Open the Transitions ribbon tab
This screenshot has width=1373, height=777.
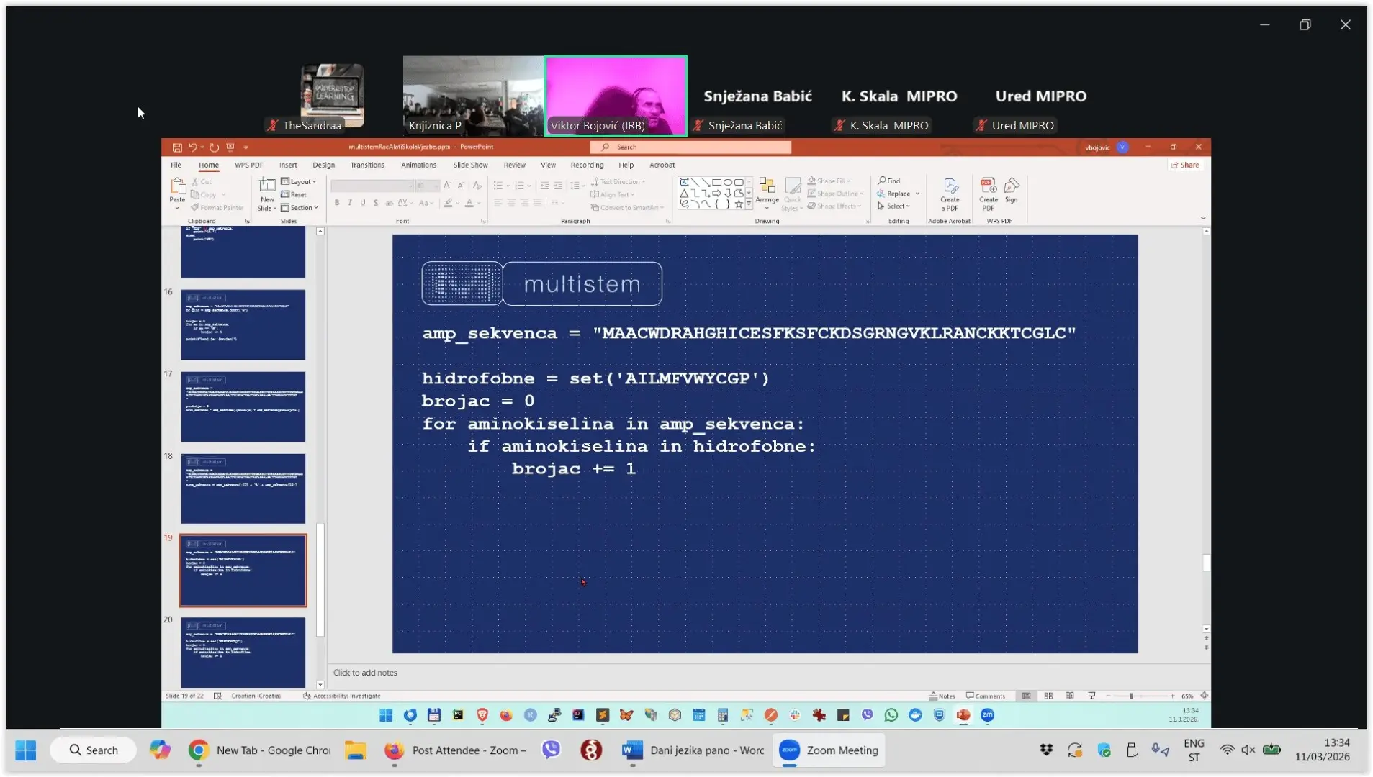click(367, 165)
